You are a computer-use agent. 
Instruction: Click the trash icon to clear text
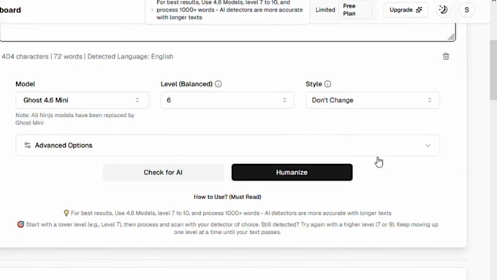[x=446, y=56]
